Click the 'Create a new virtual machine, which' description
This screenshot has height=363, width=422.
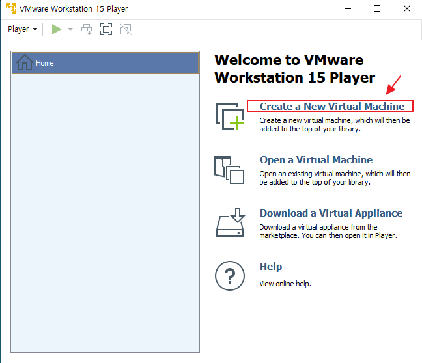(335, 124)
